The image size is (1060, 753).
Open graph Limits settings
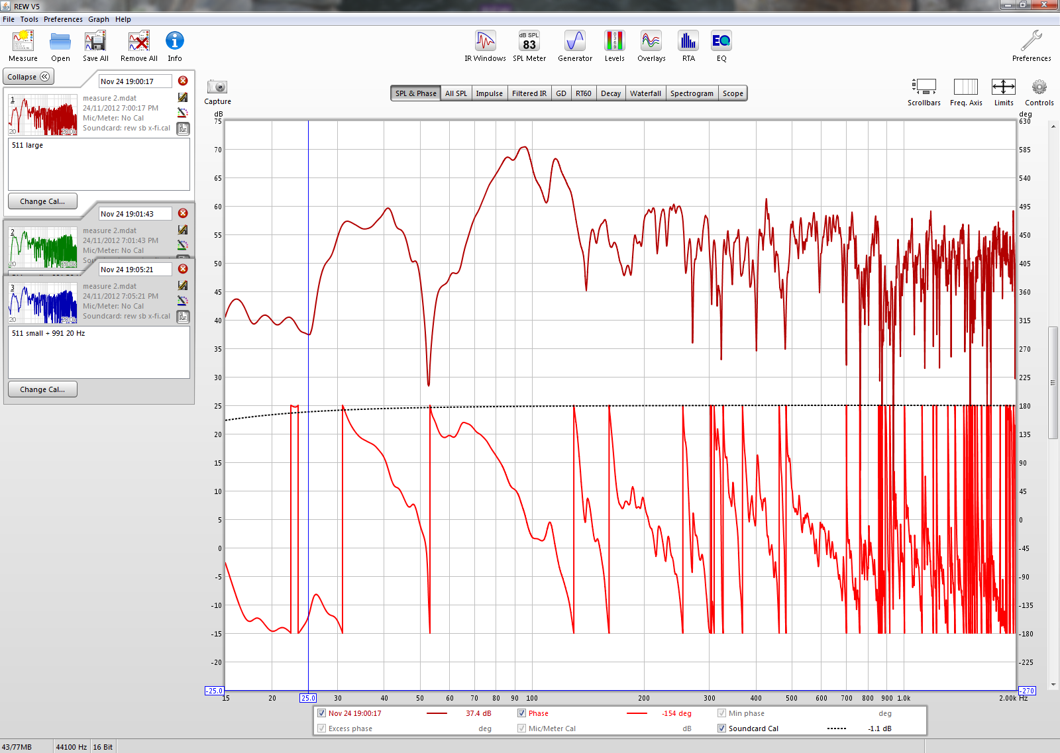pyautogui.click(x=1003, y=87)
